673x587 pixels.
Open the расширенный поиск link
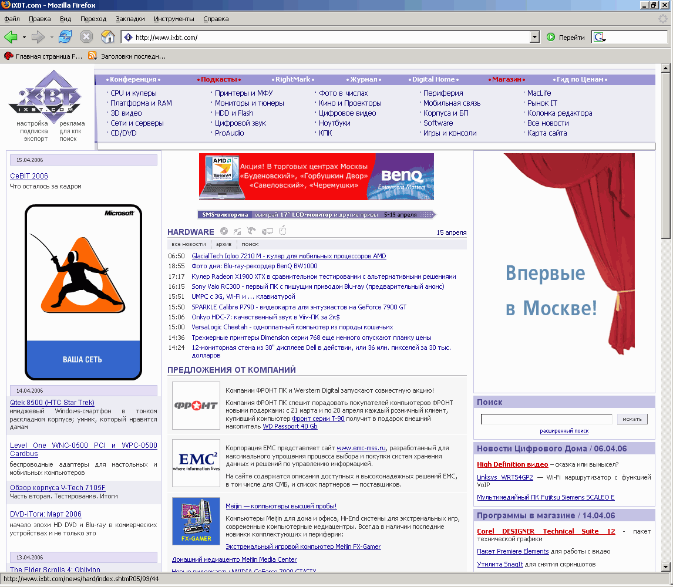(564, 431)
